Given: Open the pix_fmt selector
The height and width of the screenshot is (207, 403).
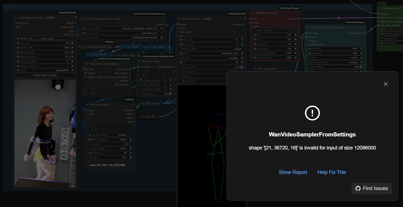Looking at the screenshot, I should click(x=211, y=58).
